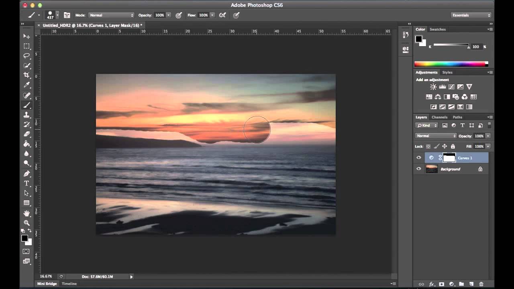Add a Photo Filter adjustment
The width and height of the screenshot is (514, 289).
click(x=455, y=97)
